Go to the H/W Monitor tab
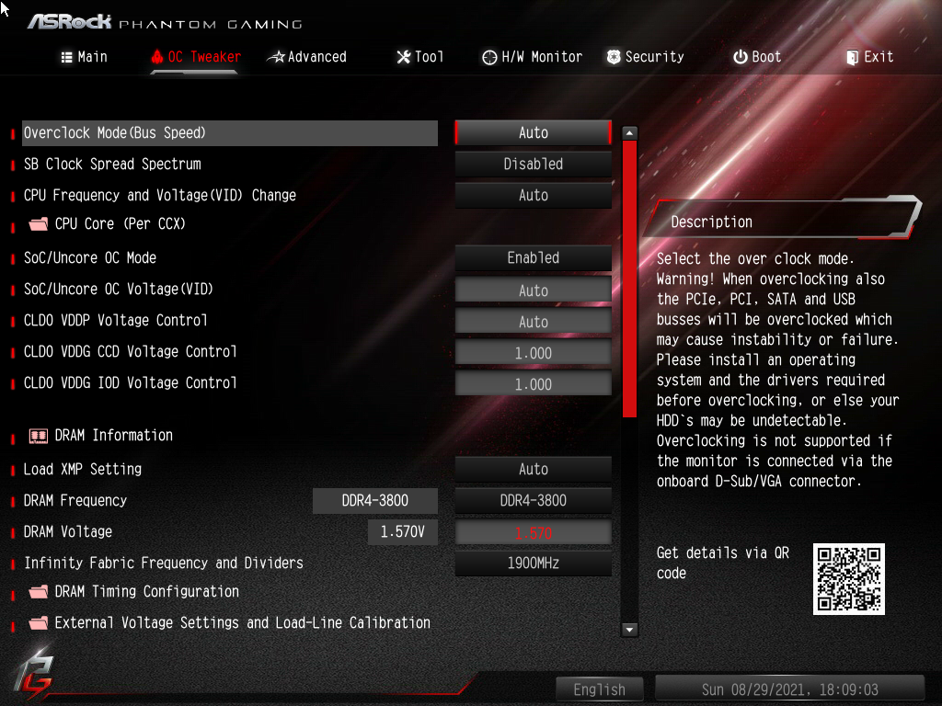This screenshot has height=706, width=942. coord(533,57)
